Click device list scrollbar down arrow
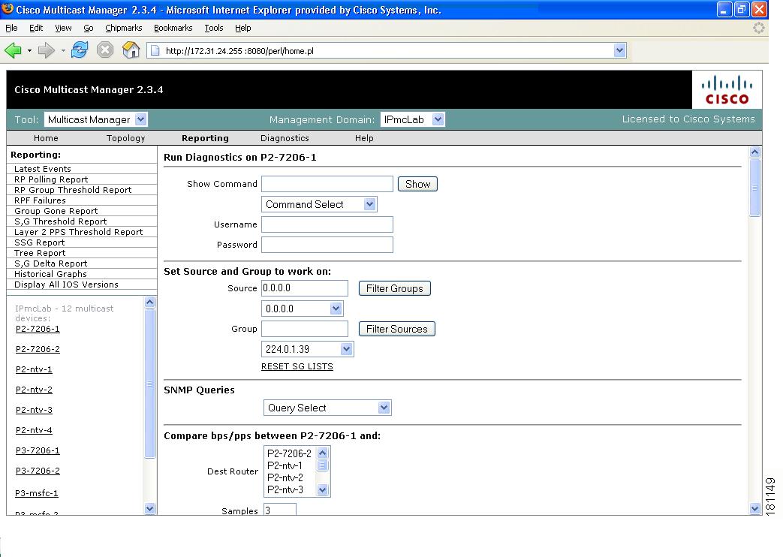 tap(149, 508)
